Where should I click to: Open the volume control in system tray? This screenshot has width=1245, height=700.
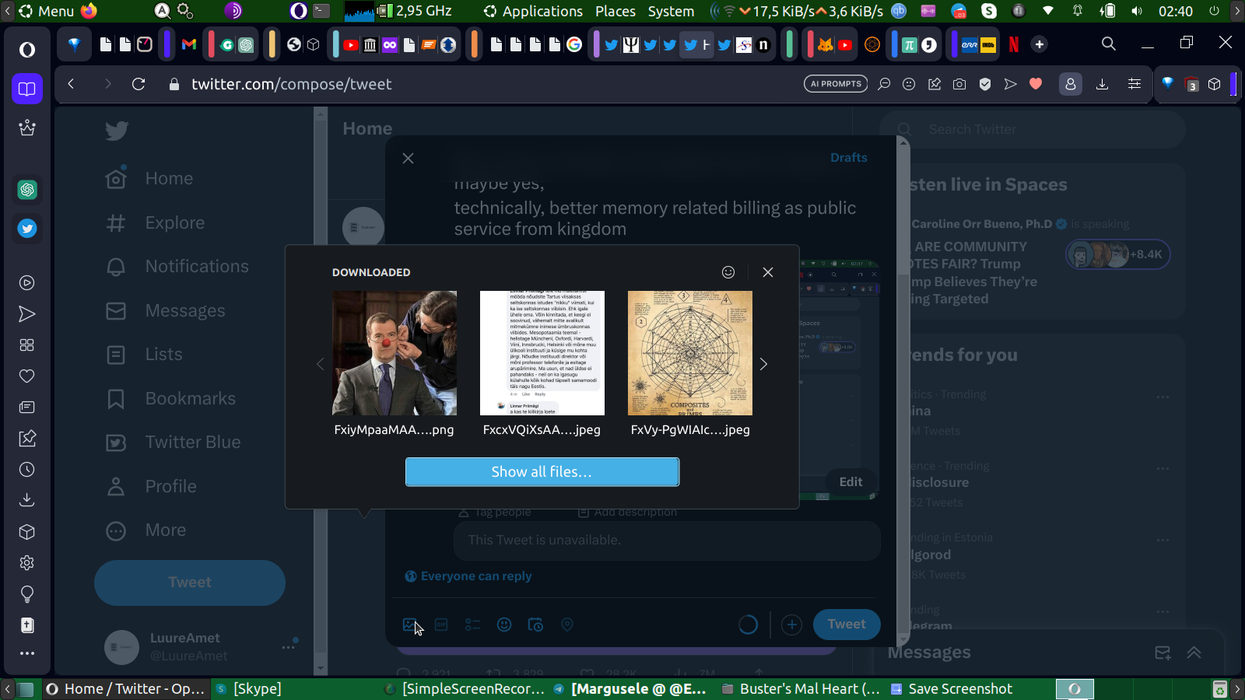pyautogui.click(x=1137, y=11)
